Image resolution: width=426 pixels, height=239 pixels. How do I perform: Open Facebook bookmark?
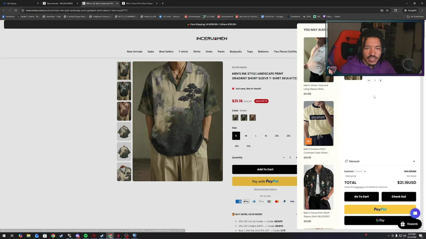(8, 16)
